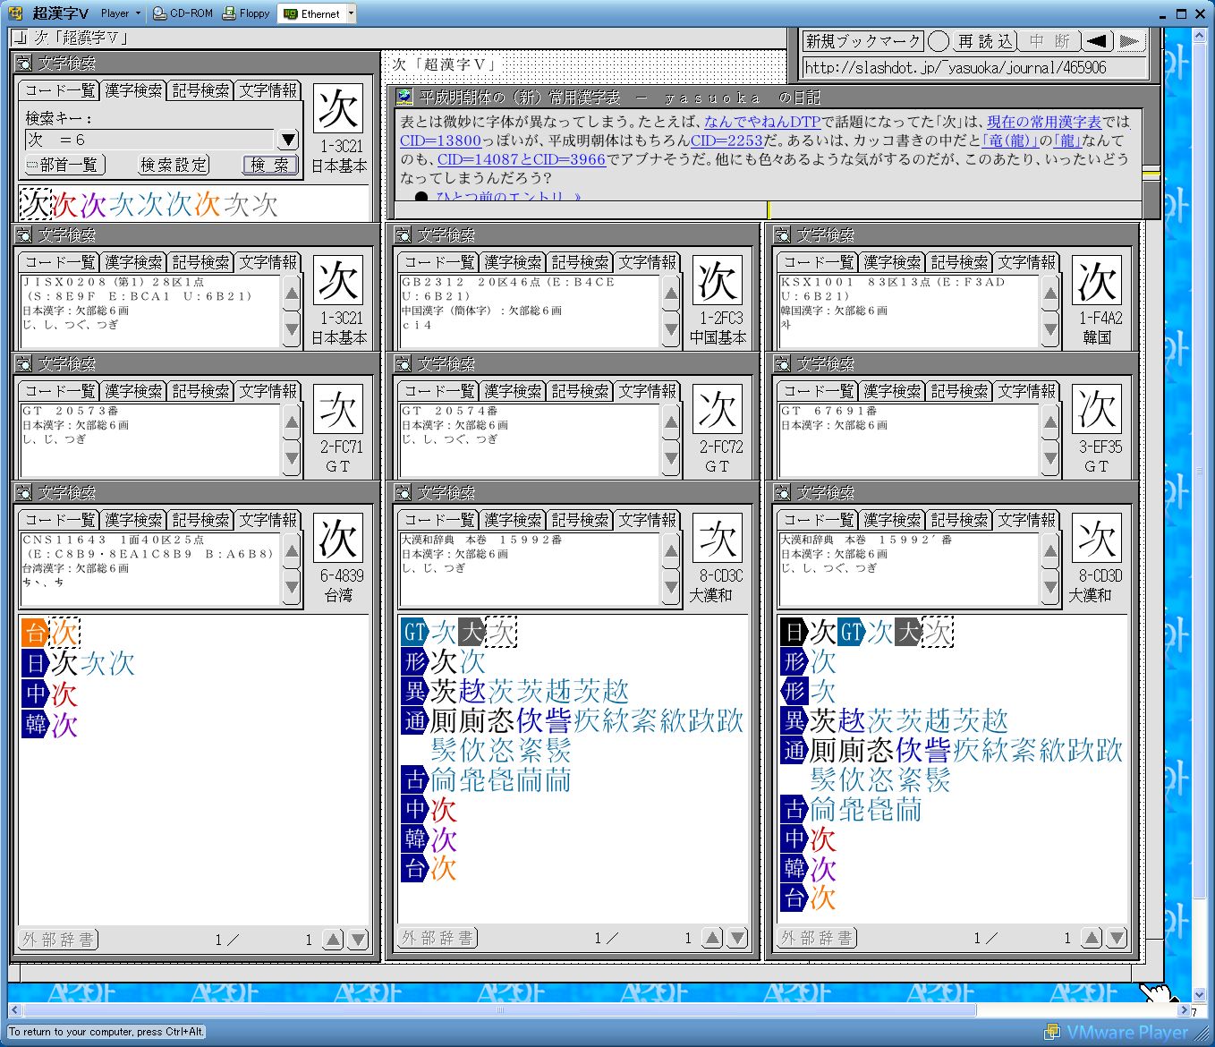This screenshot has height=1047, width=1215.
Task: Click the page-up arrow at the bottom of the 8-CD3D window
Action: click(x=1092, y=938)
